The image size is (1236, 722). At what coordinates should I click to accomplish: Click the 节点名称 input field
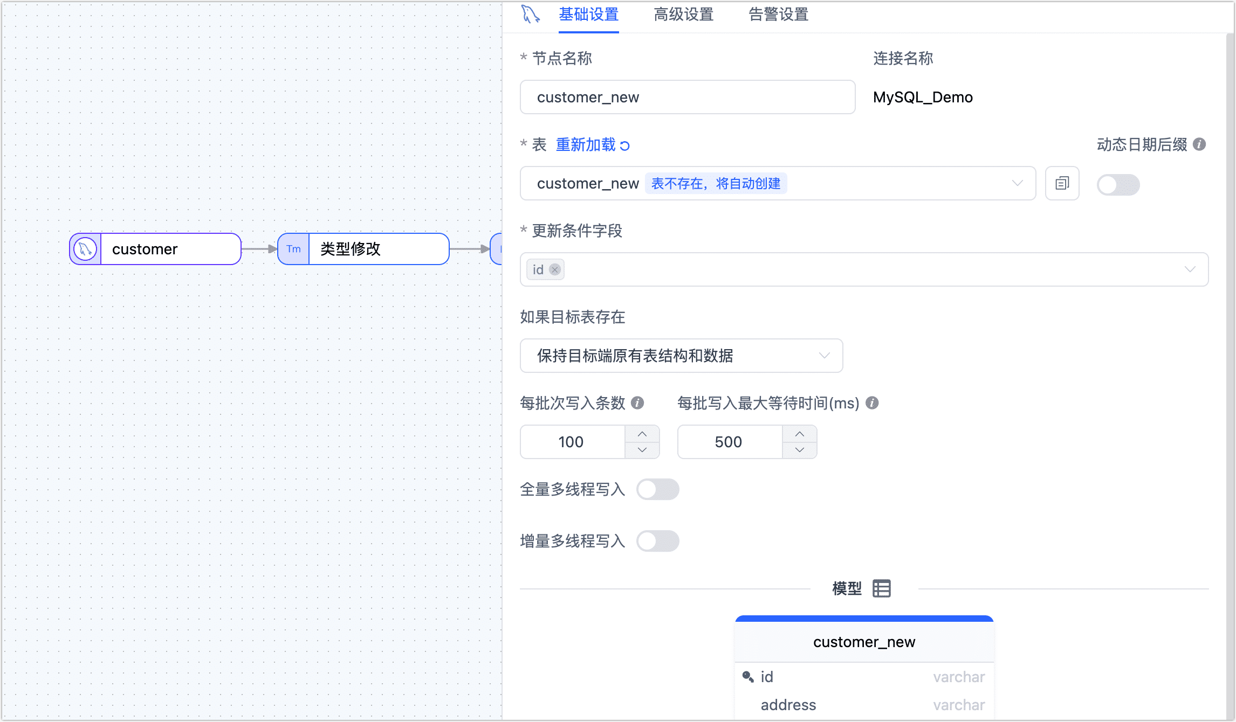687,98
